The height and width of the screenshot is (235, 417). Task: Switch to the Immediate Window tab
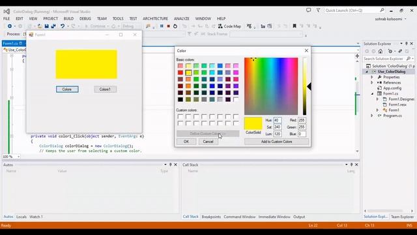(274, 217)
